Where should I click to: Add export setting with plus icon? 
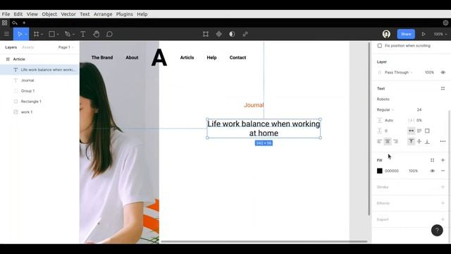coord(443,219)
